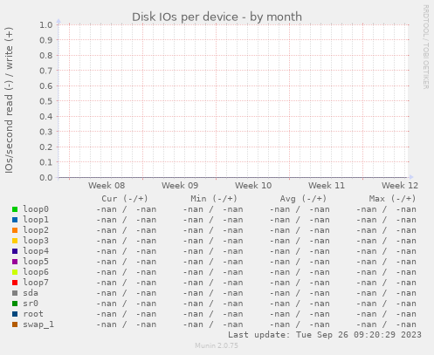Viewport: 434px width, 355px height.
Task: Click the 0.2 y-axis value
Action: tap(46, 147)
